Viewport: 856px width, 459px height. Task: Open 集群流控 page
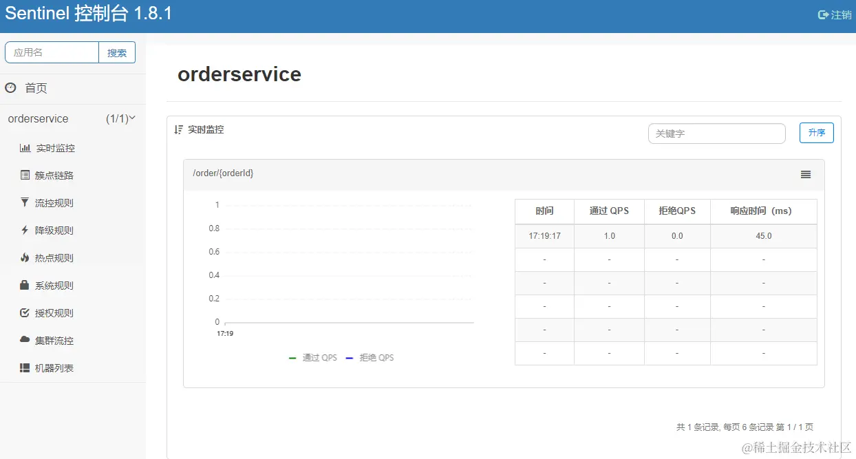pos(54,341)
